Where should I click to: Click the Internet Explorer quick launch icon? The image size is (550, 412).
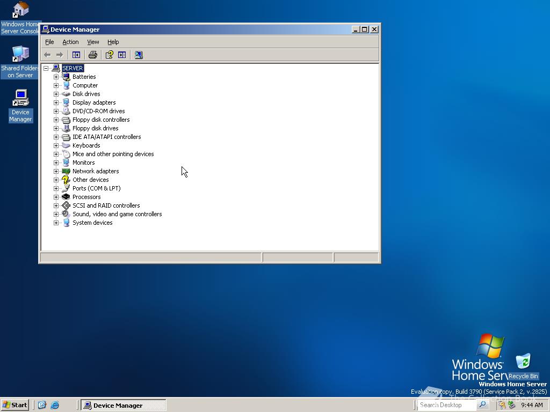coord(55,405)
